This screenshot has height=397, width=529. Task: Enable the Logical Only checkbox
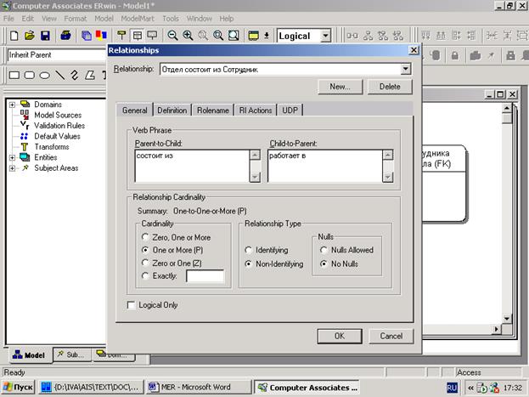(131, 304)
